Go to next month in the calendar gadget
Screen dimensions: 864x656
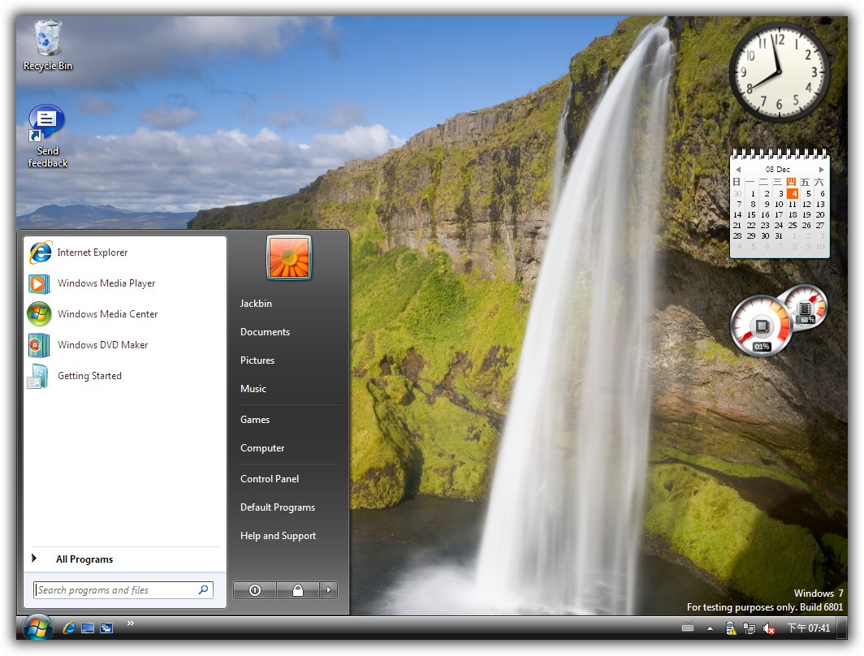click(822, 170)
